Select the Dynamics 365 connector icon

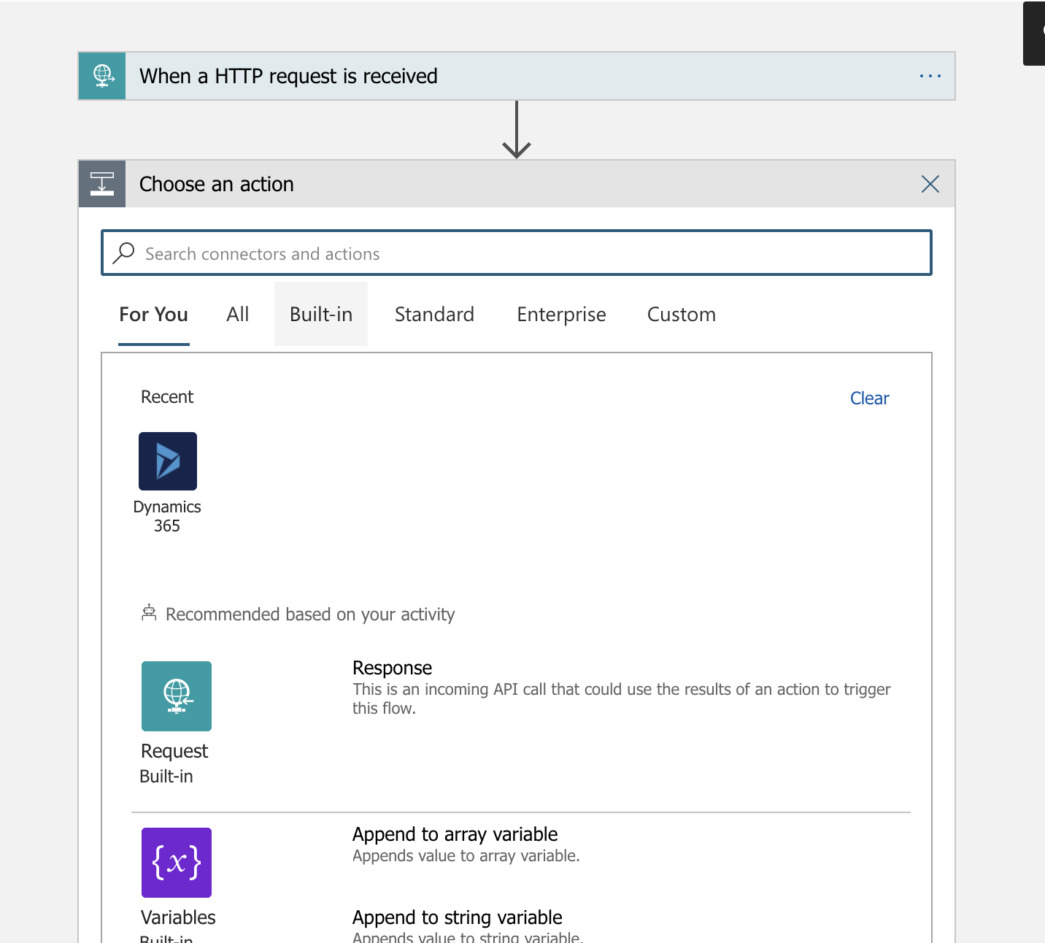pyautogui.click(x=168, y=461)
